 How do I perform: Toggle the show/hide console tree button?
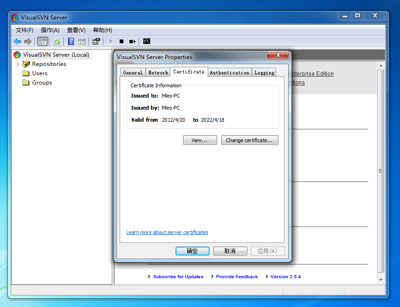coord(42,41)
